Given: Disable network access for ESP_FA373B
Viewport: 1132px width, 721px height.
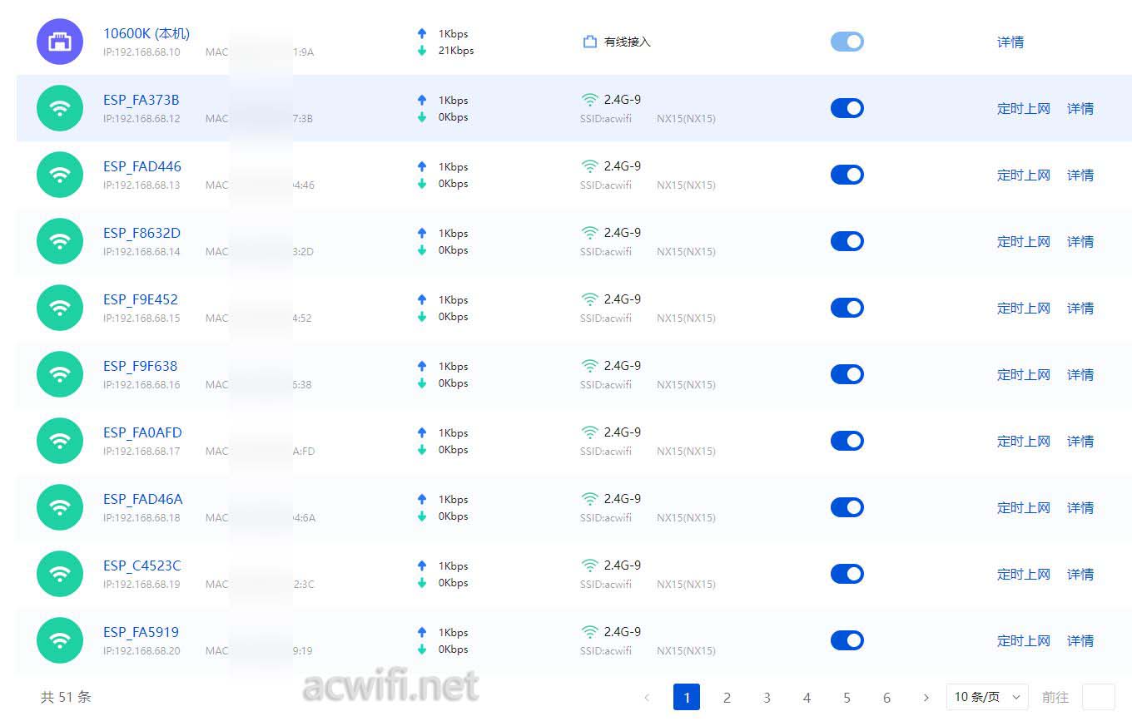Looking at the screenshot, I should [x=847, y=108].
